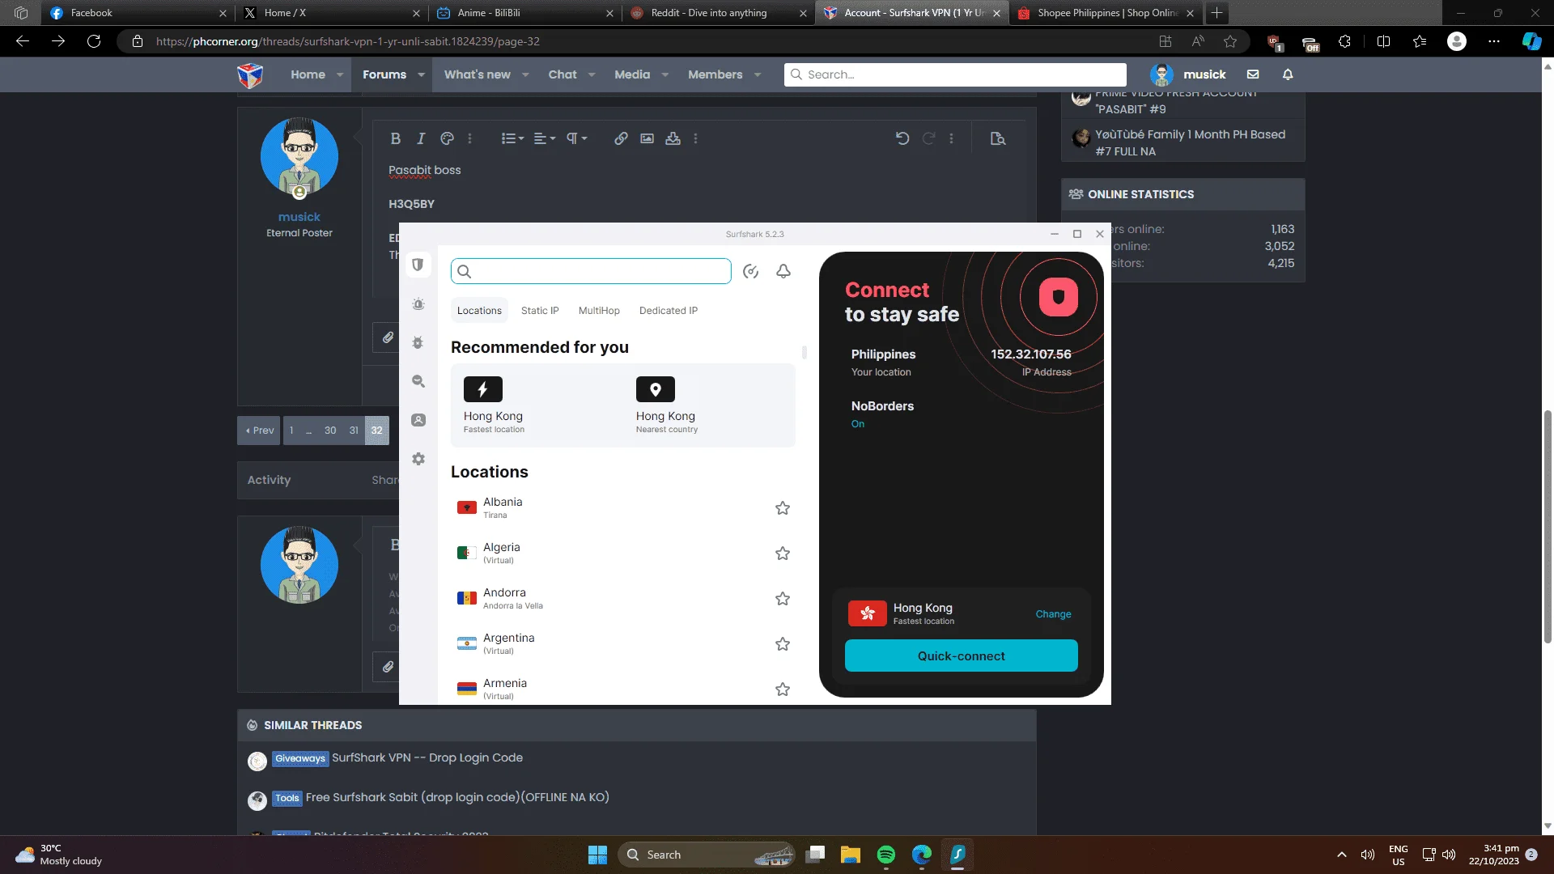
Task: Toggle the editor preview icon
Action: [x=998, y=138]
